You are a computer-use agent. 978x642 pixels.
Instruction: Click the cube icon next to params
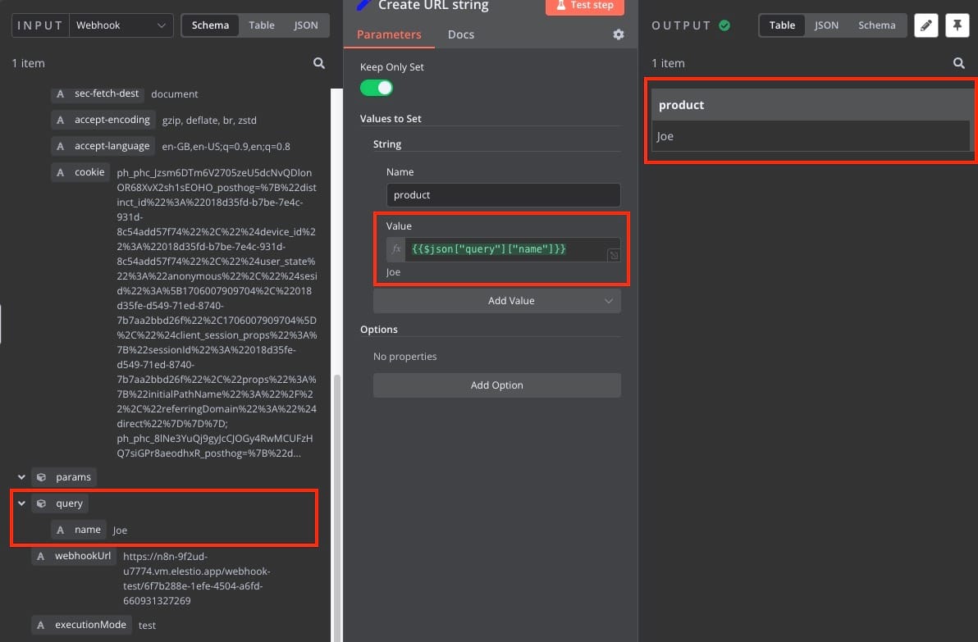41,476
